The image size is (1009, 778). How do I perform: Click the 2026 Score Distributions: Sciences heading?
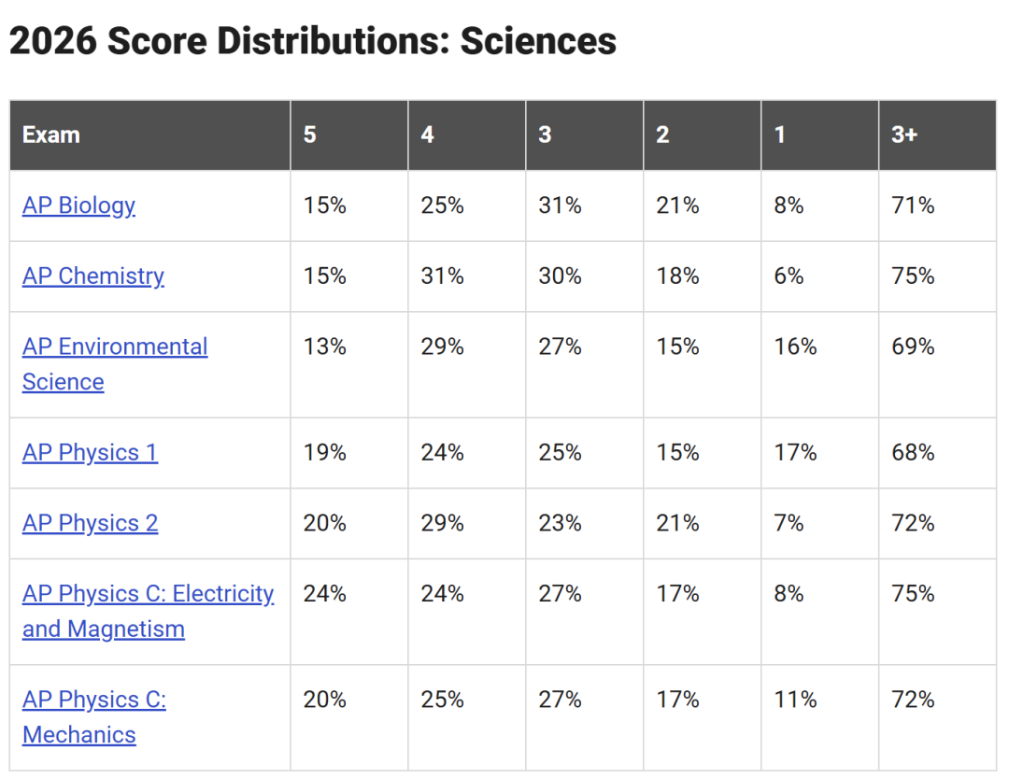coord(313,40)
